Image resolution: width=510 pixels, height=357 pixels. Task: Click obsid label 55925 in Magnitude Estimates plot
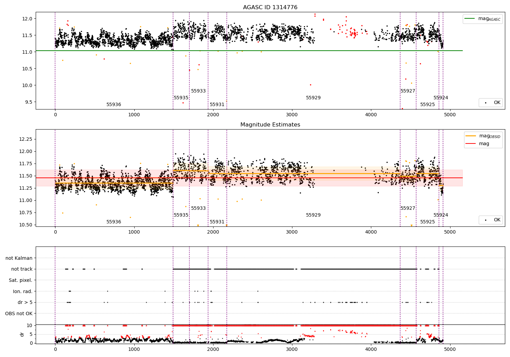click(x=427, y=222)
